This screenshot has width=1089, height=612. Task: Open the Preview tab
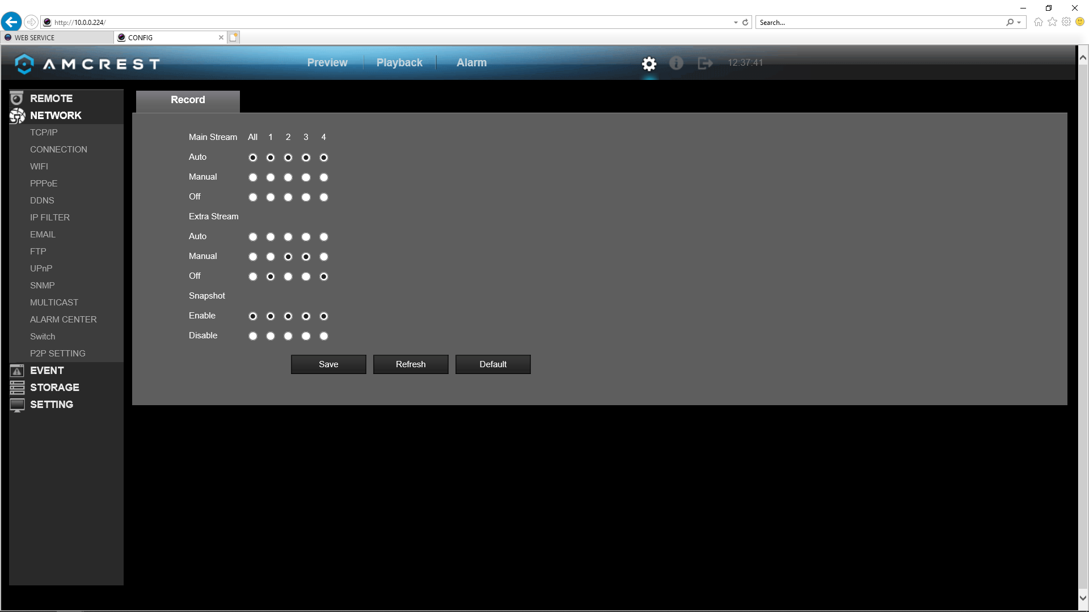pos(327,63)
